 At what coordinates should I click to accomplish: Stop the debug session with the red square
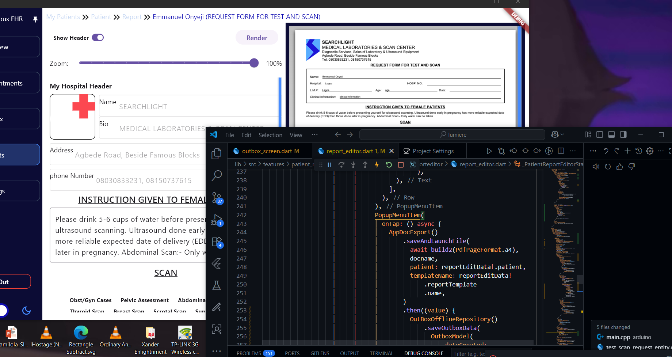pyautogui.click(x=401, y=165)
